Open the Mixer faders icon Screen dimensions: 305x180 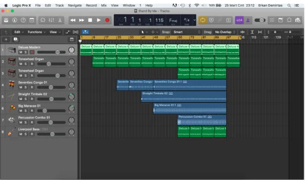point(51,20)
